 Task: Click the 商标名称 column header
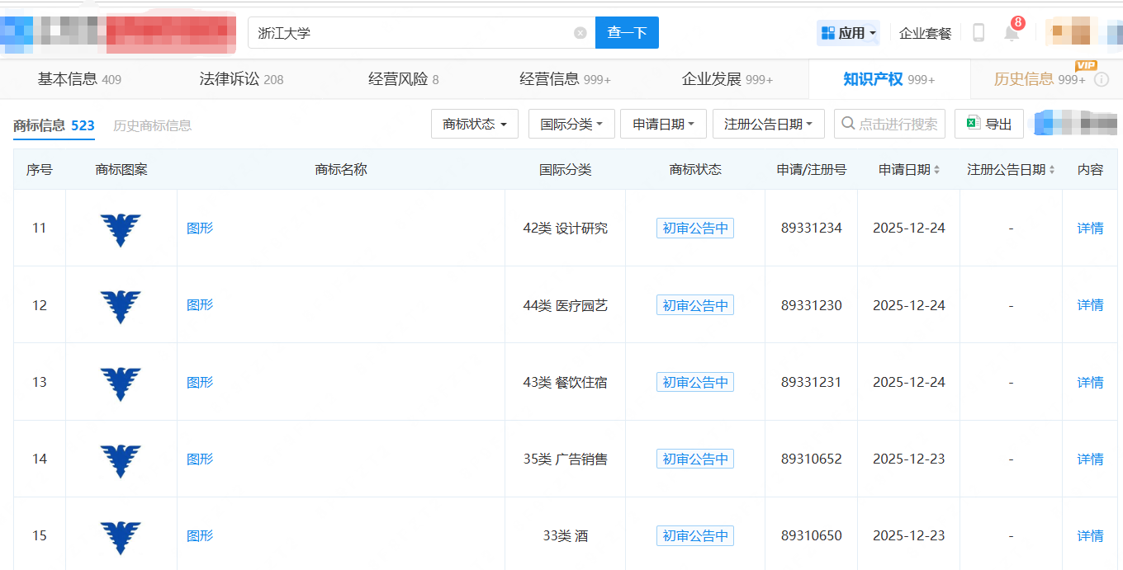point(341,169)
